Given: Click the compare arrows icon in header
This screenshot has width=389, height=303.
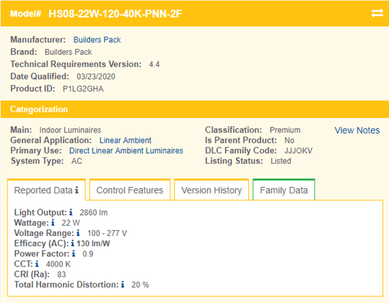Looking at the screenshot, I should point(377,13).
